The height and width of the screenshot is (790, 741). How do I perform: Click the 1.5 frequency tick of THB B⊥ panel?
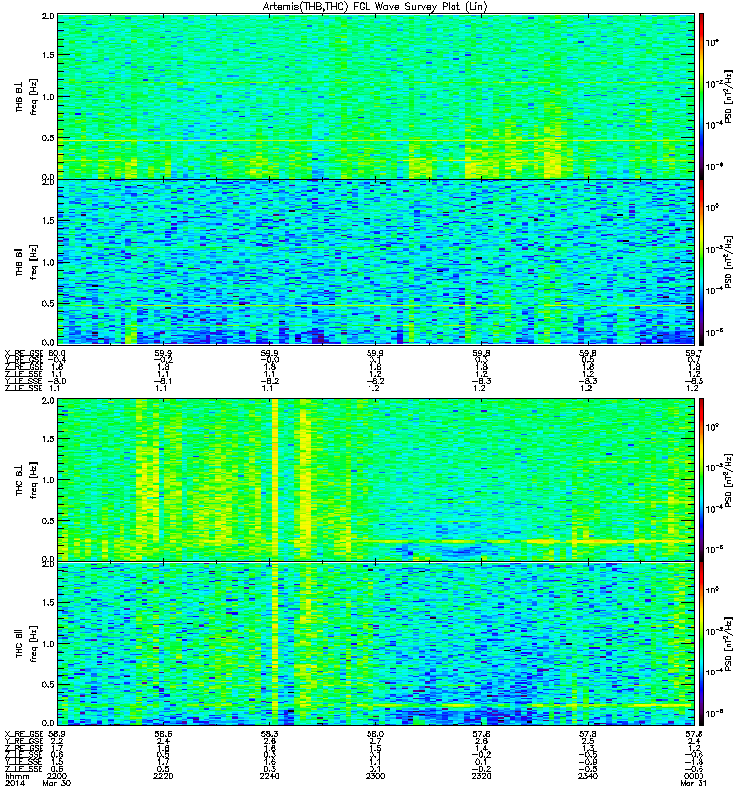tap(48, 55)
